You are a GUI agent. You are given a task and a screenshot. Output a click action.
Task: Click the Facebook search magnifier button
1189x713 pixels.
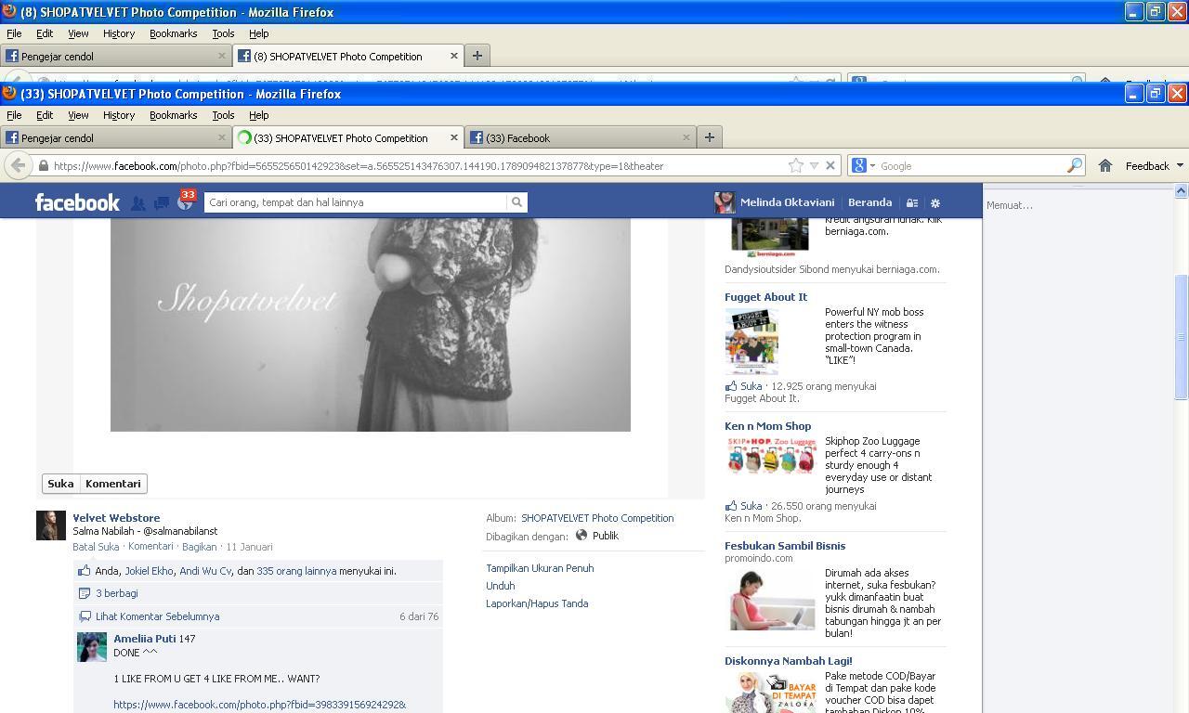point(516,202)
